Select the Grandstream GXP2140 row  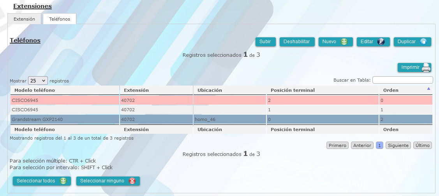pos(222,119)
